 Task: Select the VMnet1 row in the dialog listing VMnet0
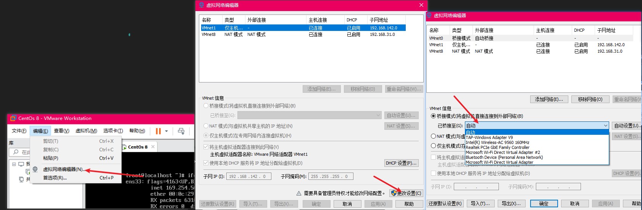point(531,45)
